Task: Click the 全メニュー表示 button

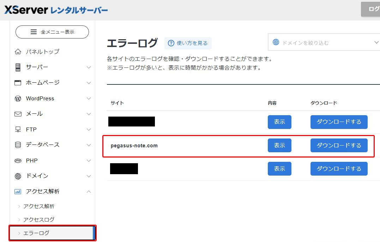Action: click(x=52, y=32)
